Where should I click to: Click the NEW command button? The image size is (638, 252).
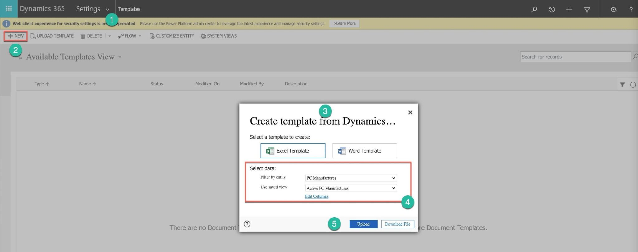tap(16, 36)
